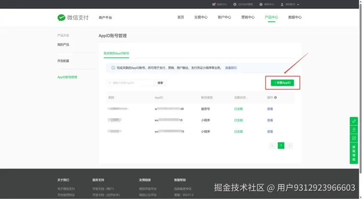Screen dimensions: 362x199
Task: Click the edit note icon in the green side panel
Action: pos(354,138)
